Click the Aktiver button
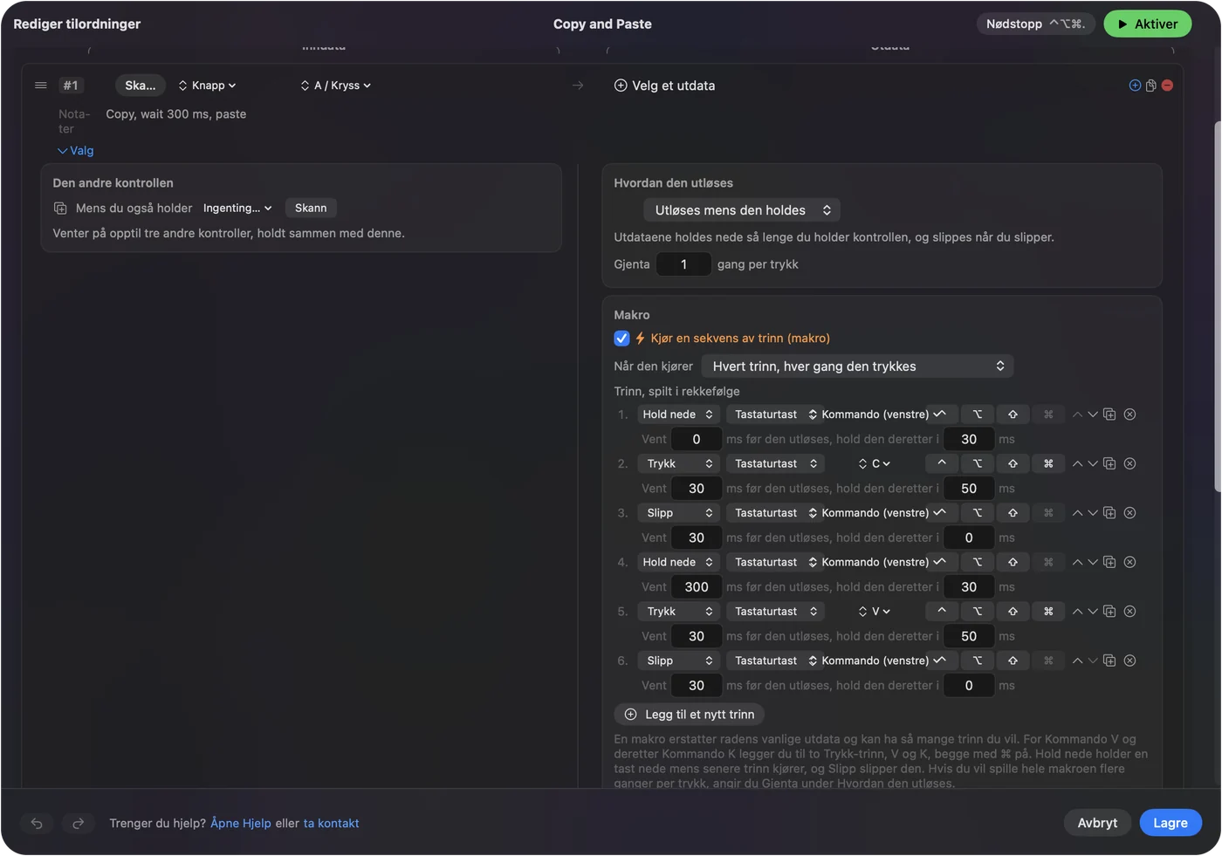Image resolution: width=1222 pixels, height=856 pixels. [x=1147, y=24]
